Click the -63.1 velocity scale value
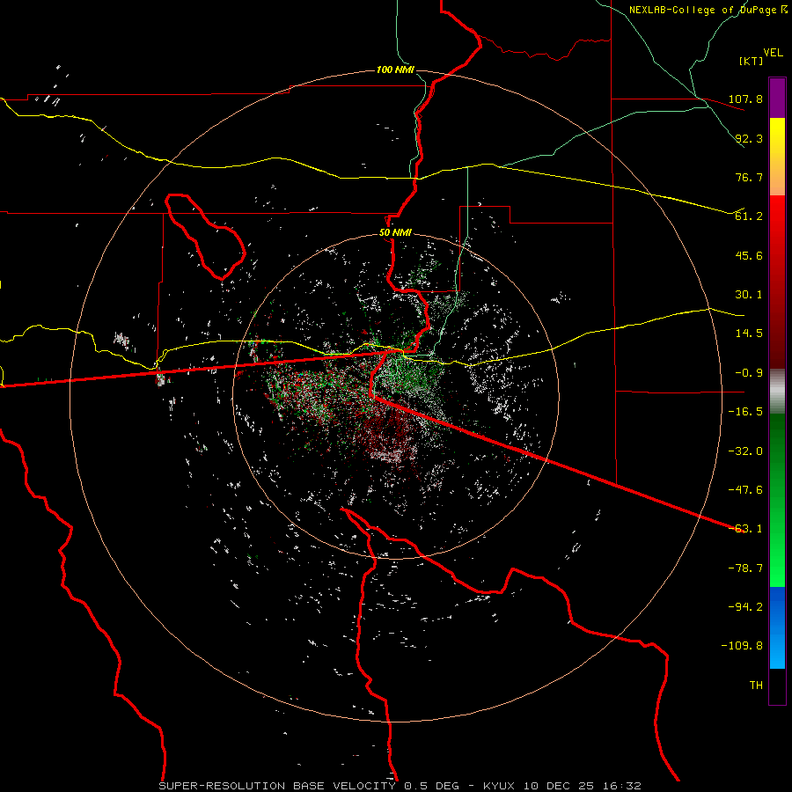 pos(745,529)
